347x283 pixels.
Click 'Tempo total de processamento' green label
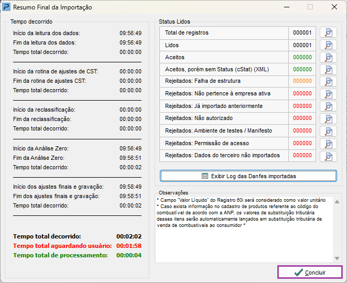60,255
